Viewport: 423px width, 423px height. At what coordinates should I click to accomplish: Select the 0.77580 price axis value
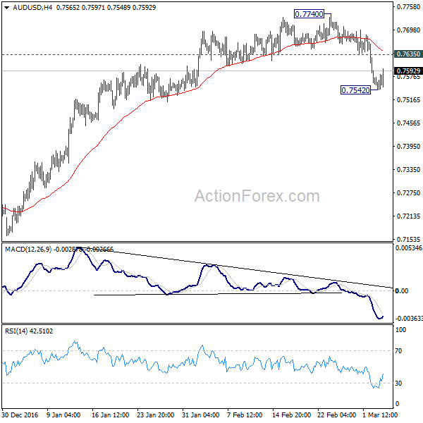coord(408,7)
